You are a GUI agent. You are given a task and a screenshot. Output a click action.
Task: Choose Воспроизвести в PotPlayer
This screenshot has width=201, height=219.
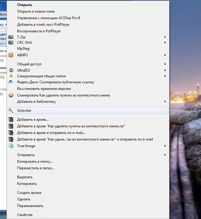coord(88,31)
